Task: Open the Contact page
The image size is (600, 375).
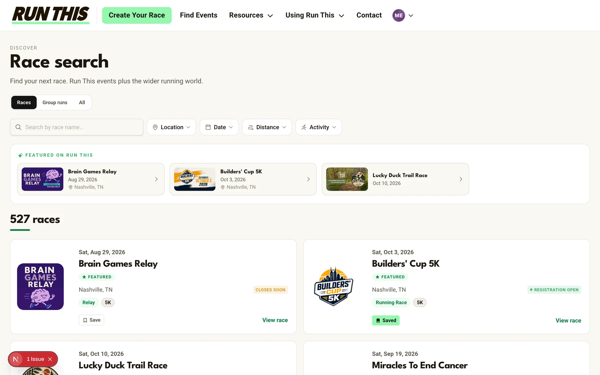Action: (369, 15)
